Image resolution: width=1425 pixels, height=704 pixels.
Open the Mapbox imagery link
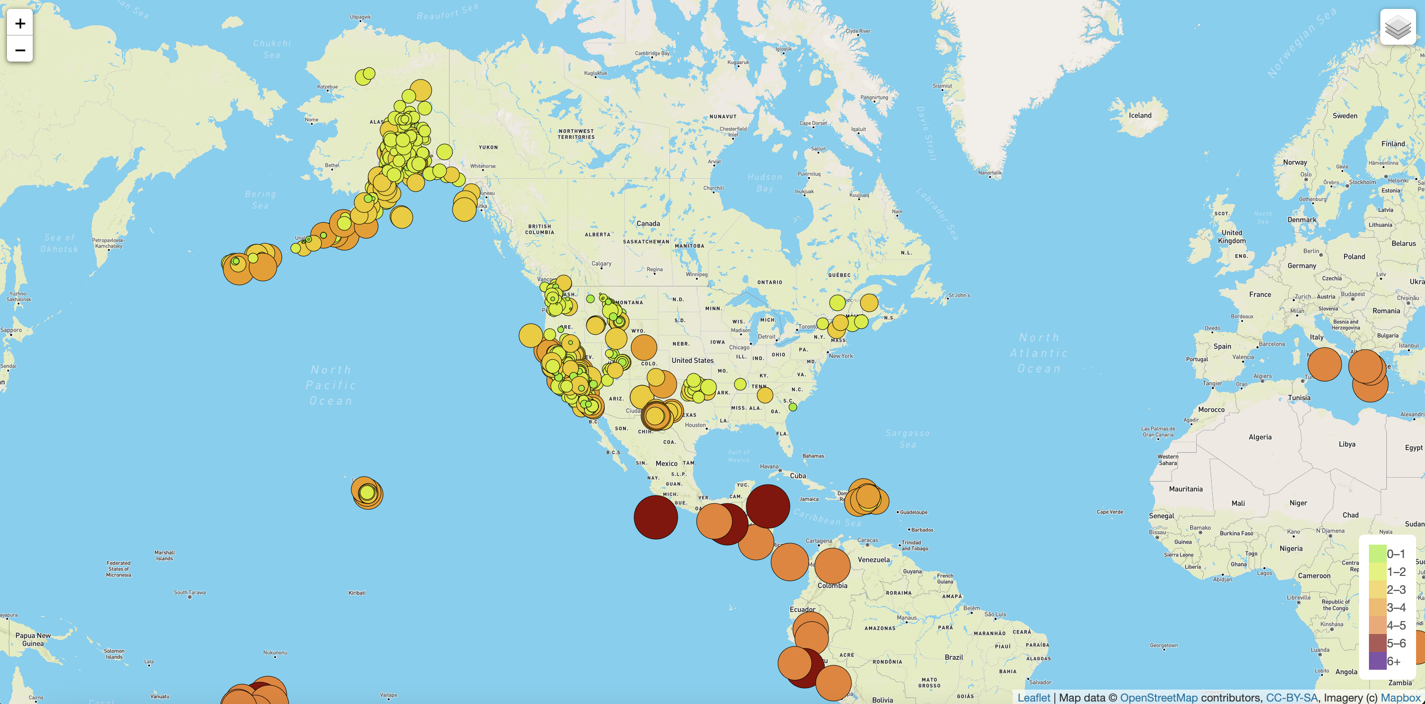pos(1400,698)
